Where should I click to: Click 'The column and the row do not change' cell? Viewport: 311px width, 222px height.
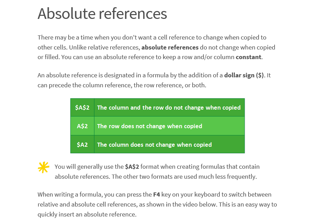click(169, 108)
